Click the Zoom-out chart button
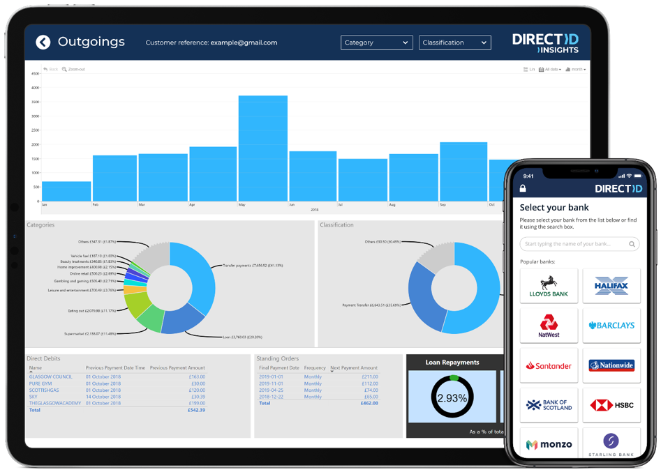This screenshot has width=661, height=472. (x=73, y=69)
